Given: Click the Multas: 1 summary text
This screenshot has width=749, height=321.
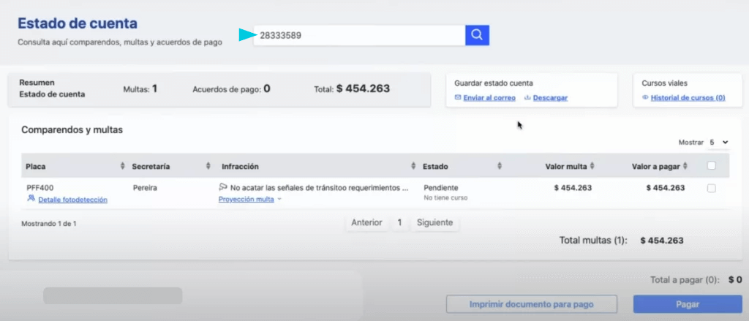Looking at the screenshot, I should 140,88.
